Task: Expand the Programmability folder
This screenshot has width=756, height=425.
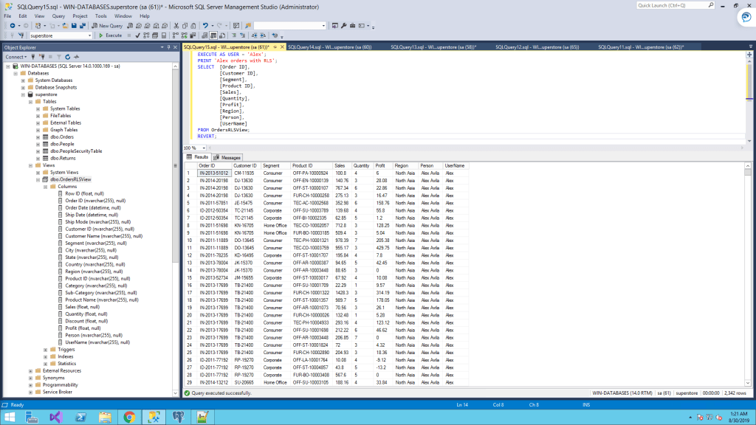Action: click(30, 384)
